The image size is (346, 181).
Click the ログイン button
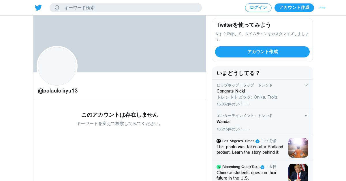[258, 8]
